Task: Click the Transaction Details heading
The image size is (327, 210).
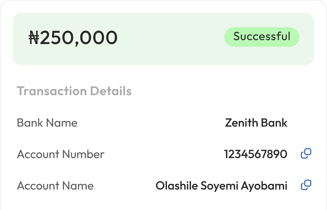Action: (x=74, y=91)
